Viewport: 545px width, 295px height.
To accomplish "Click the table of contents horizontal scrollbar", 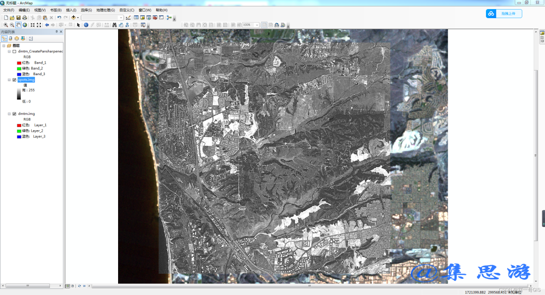I will (x=27, y=285).
